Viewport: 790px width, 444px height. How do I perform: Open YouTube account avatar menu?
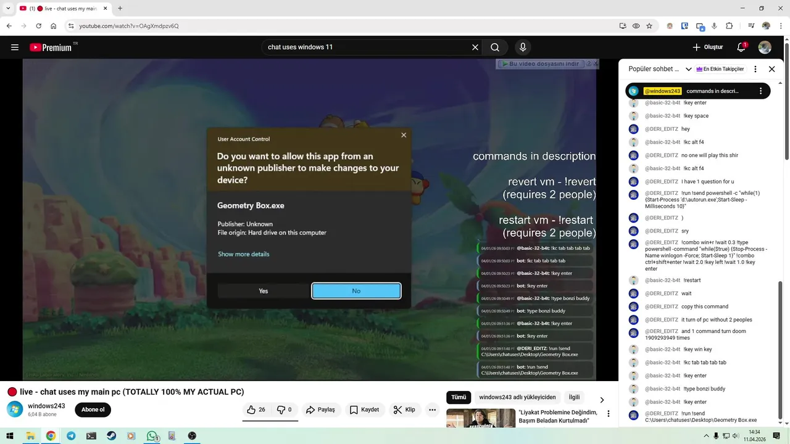[x=765, y=47]
